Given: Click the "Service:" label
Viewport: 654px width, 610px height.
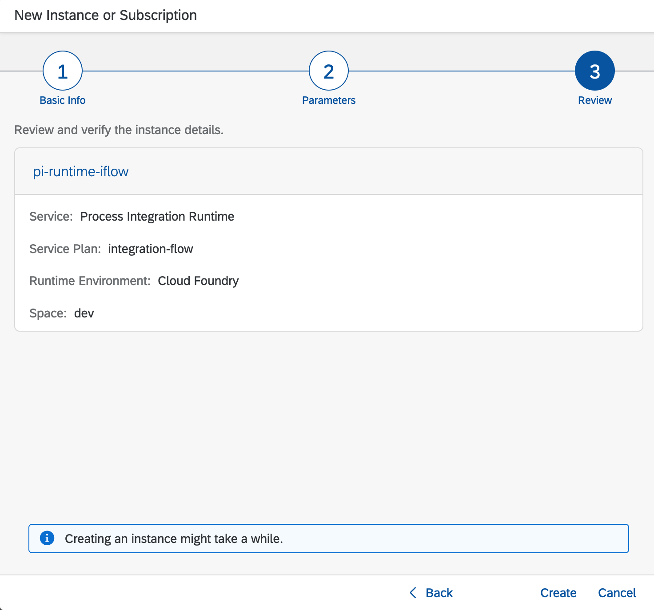Looking at the screenshot, I should (x=51, y=216).
